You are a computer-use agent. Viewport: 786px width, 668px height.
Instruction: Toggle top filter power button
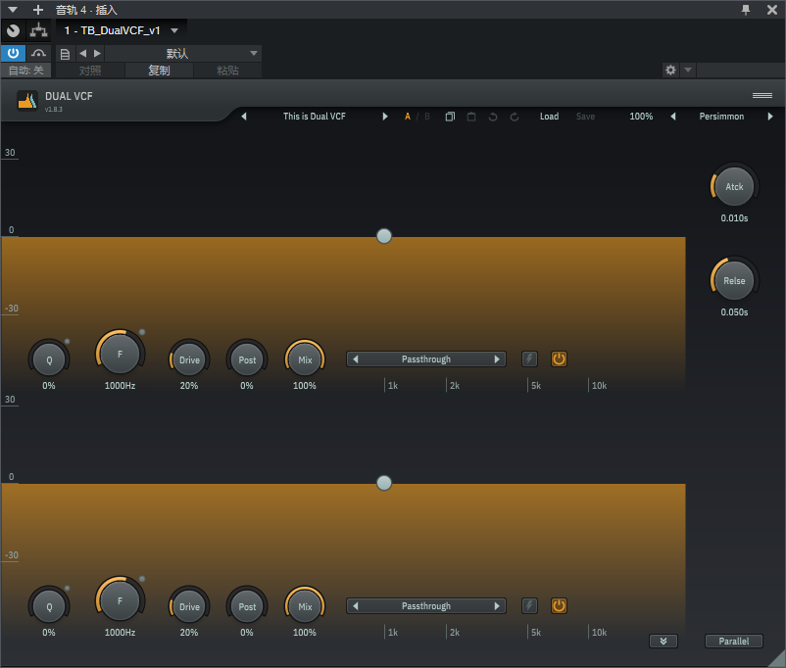(559, 358)
